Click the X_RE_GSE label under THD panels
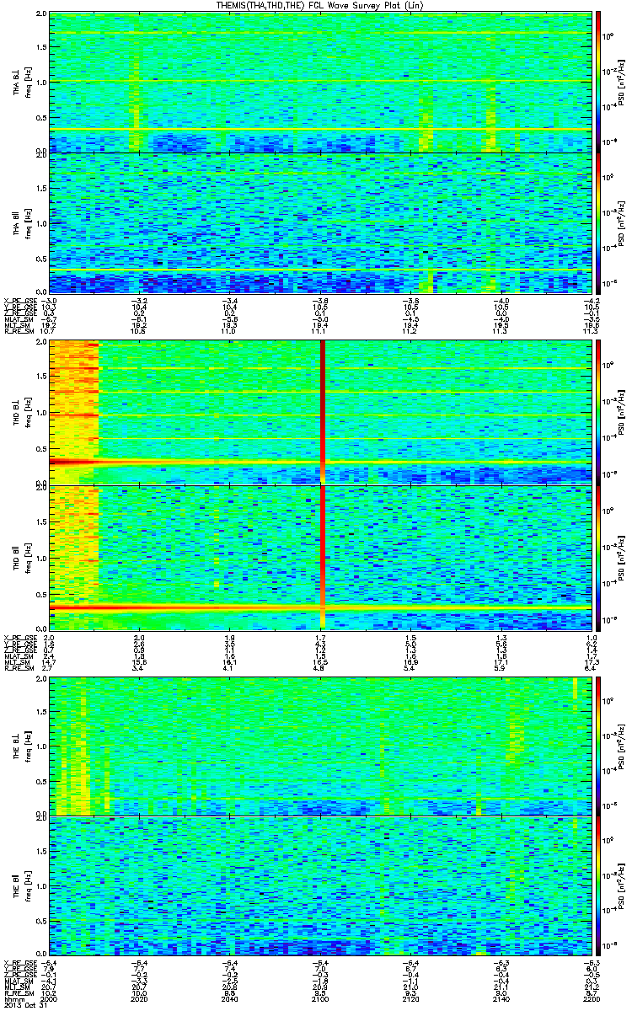Screen dimensions: 632x1011 [x=20, y=637]
